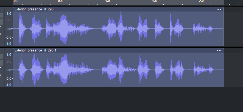Select the Exterior_presence_d_296.1 clip title bar

(x=119, y=50)
